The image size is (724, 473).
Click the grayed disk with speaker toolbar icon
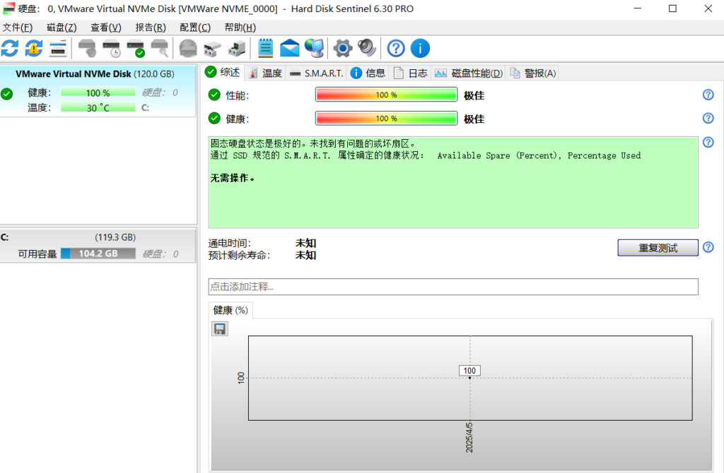pyautogui.click(x=87, y=48)
